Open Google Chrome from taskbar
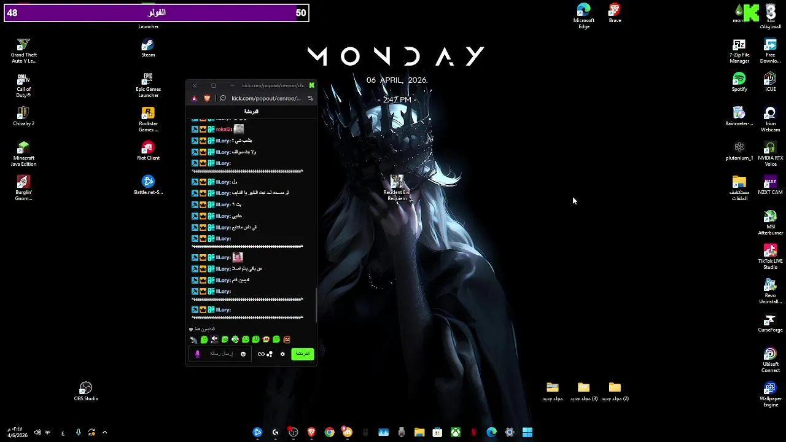Viewport: 786px width, 442px height. click(x=329, y=433)
